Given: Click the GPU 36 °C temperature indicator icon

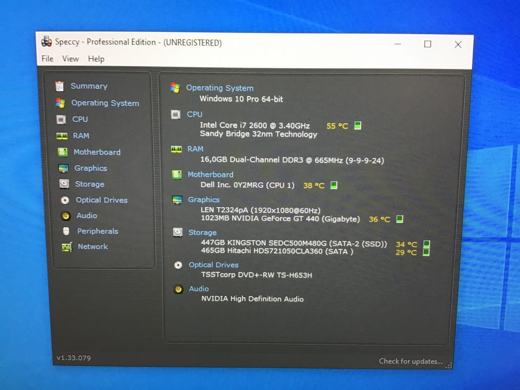Looking at the screenshot, I should [400, 219].
